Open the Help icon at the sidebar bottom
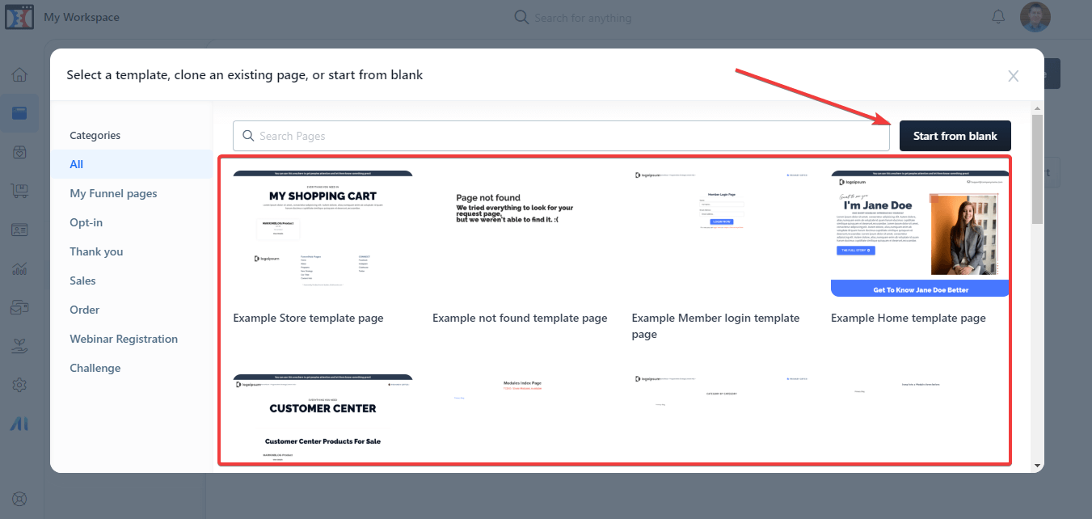1092x519 pixels. coord(19,499)
